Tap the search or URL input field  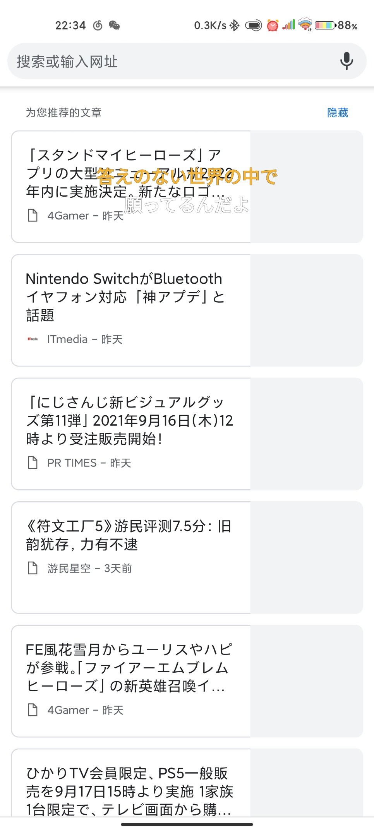tap(170, 62)
